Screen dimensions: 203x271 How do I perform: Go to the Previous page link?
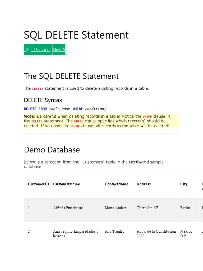point(41,49)
